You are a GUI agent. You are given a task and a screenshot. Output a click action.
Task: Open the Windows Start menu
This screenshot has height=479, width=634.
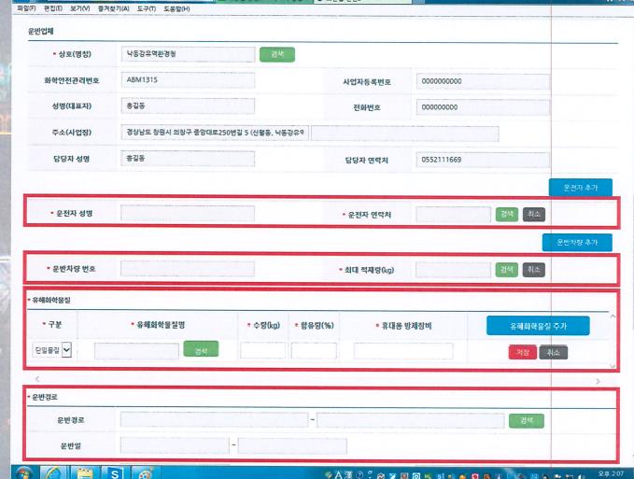pyautogui.click(x=24, y=473)
